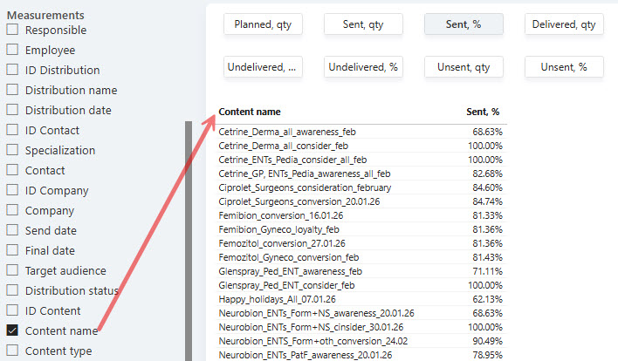Enable Distribution name checkbox
618x361 pixels.
tap(12, 90)
